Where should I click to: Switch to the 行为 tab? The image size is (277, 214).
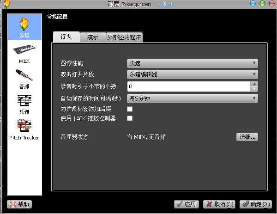point(66,37)
